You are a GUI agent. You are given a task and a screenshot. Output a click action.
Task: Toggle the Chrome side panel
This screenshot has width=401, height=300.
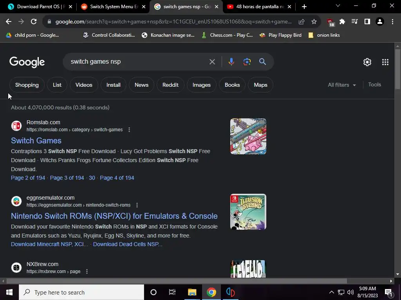pos(367,22)
